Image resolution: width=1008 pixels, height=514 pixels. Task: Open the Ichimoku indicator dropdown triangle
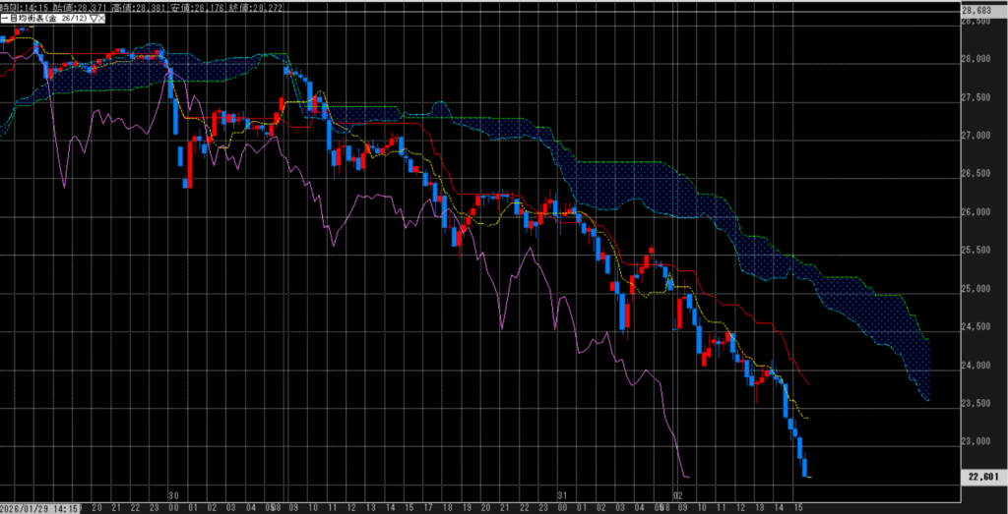point(95,21)
